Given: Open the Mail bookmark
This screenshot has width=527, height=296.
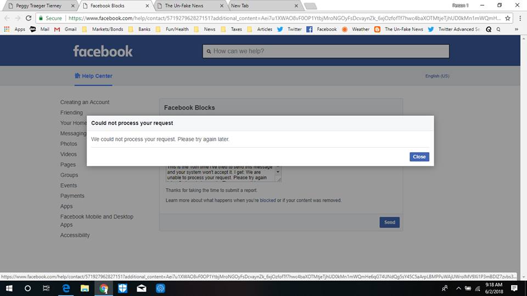Looking at the screenshot, I should tap(40, 29).
